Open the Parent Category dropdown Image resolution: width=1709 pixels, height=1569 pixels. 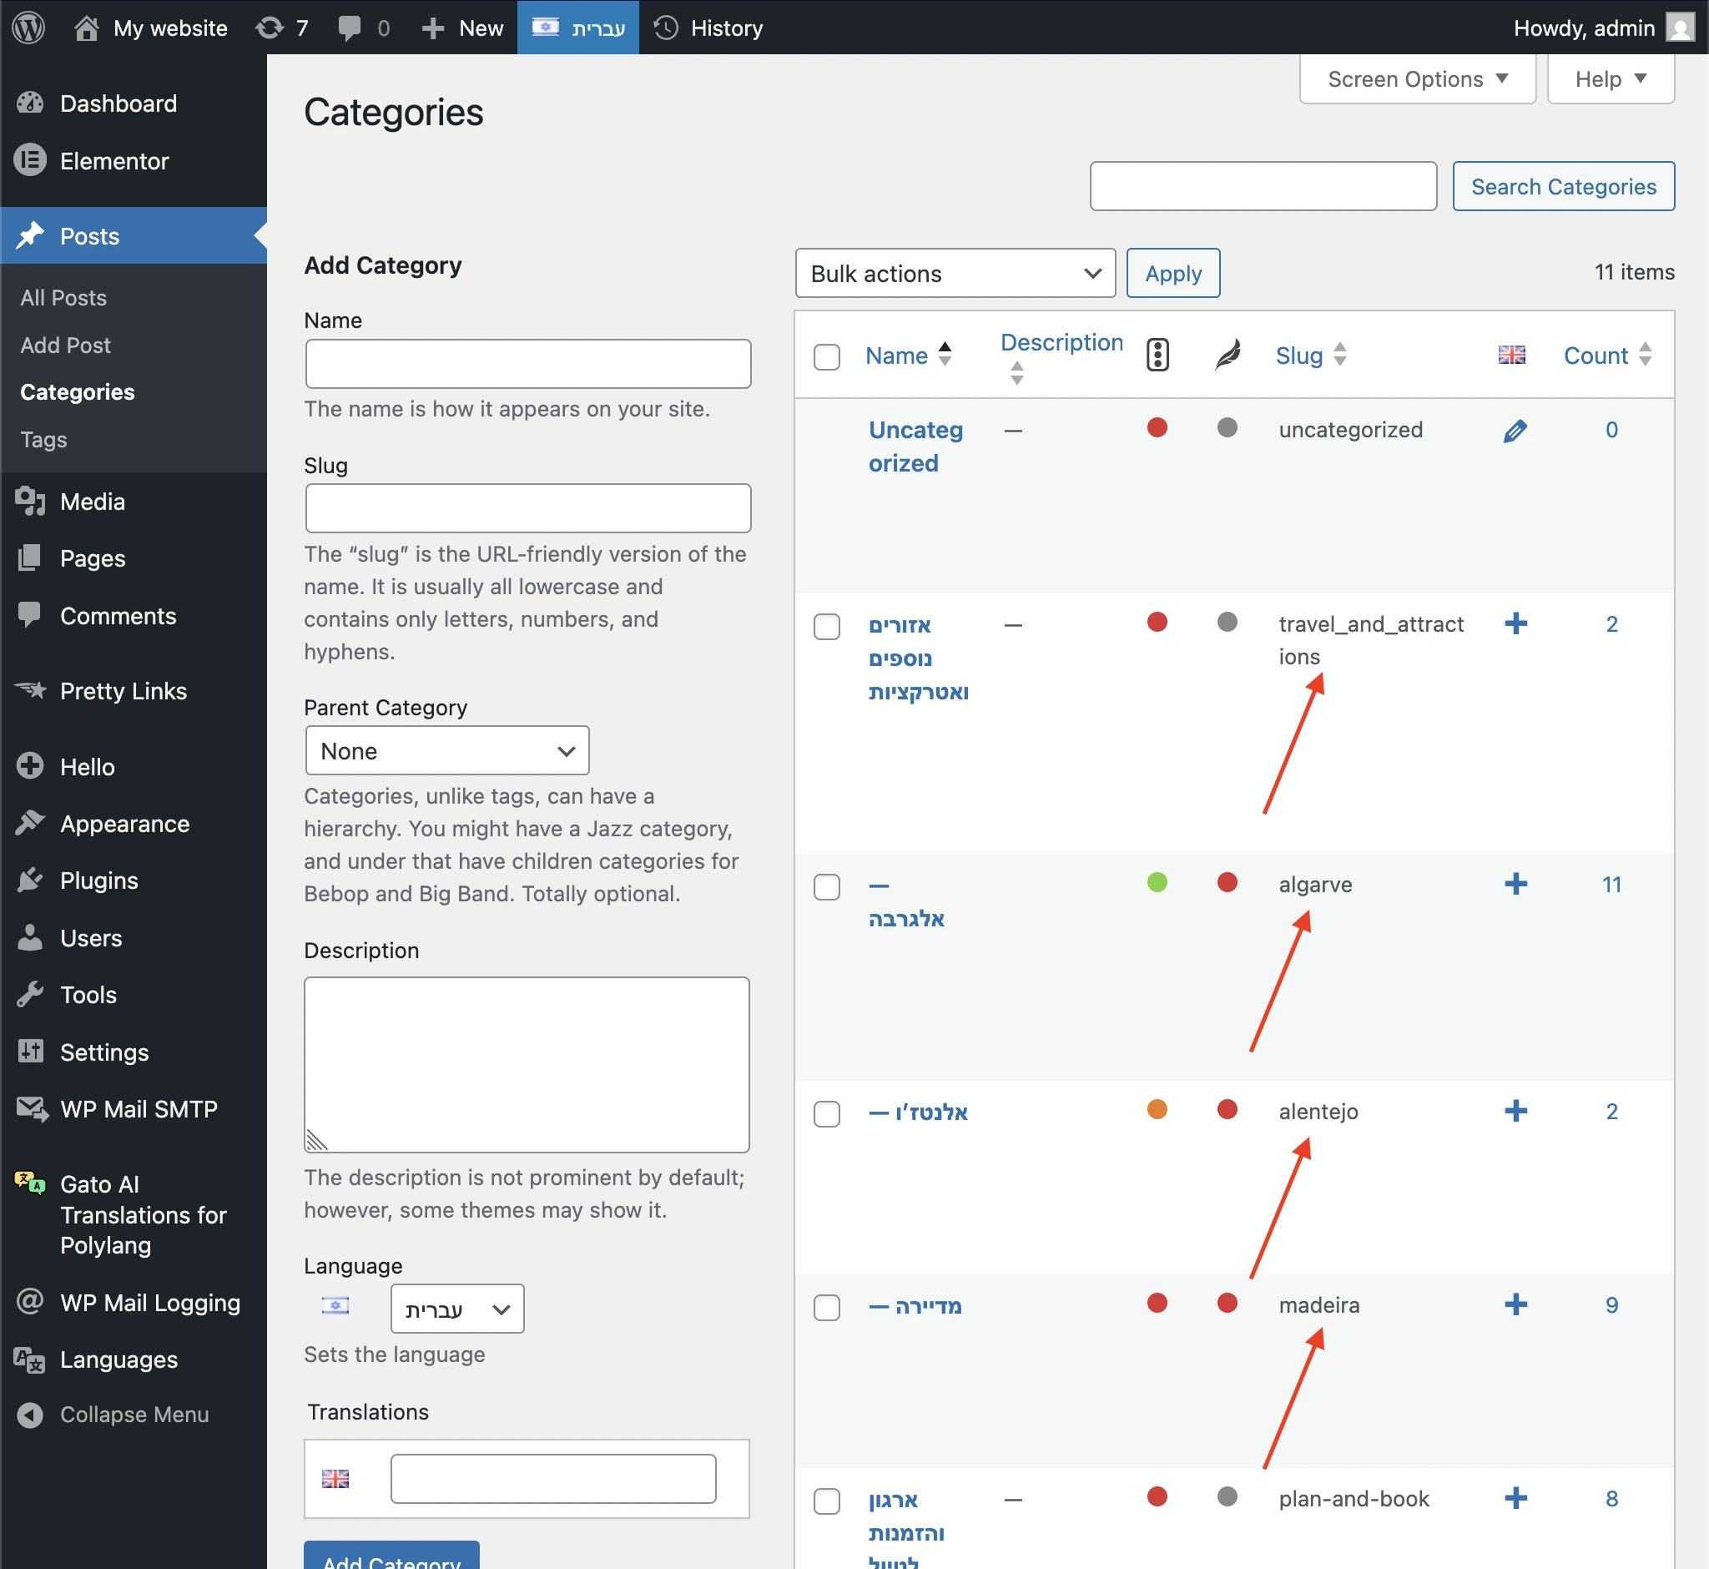(x=446, y=750)
